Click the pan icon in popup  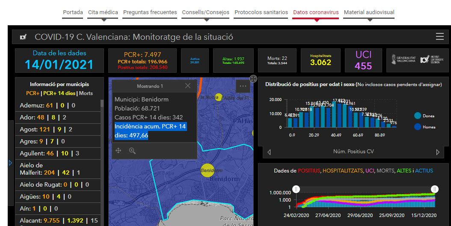119,151
